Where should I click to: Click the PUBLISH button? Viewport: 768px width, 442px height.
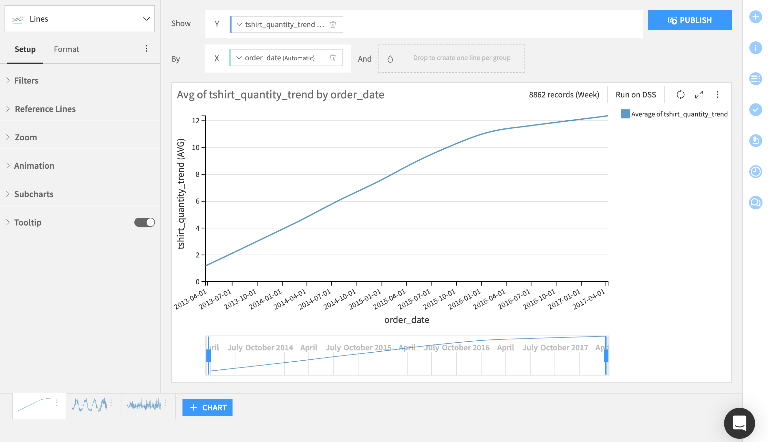coord(690,20)
